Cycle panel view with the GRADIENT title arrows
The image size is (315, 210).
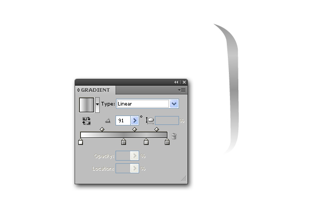tap(78, 90)
